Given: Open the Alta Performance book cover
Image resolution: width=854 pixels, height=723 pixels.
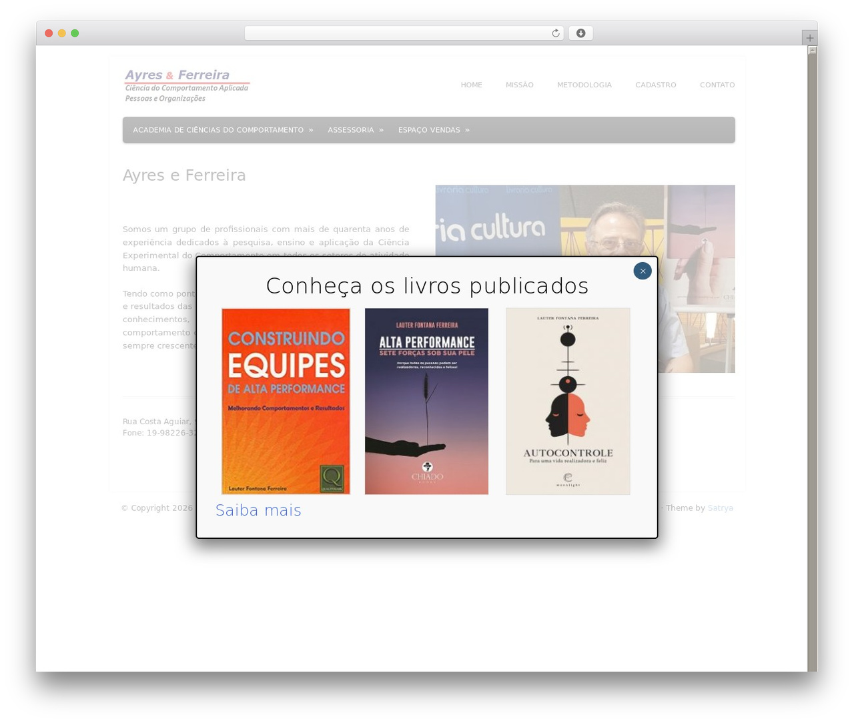Looking at the screenshot, I should (x=426, y=401).
